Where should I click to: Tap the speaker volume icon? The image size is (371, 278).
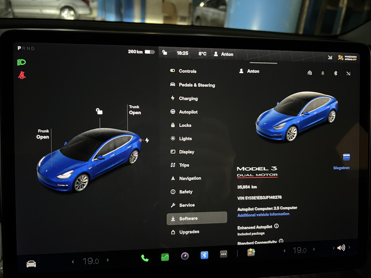341,247
